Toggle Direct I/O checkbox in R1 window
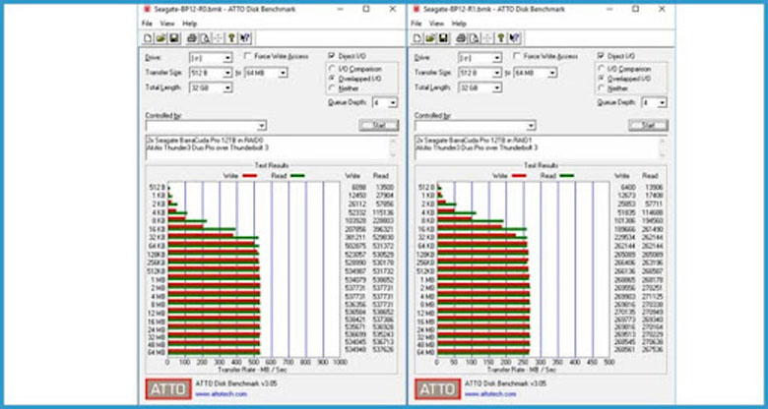Screen dimensions: 768x409 tap(601, 56)
